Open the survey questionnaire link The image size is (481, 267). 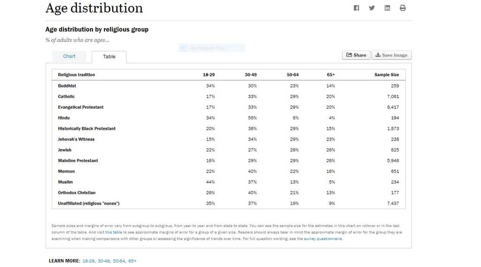pyautogui.click(x=323, y=239)
